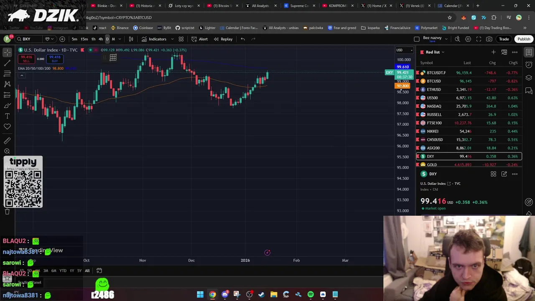Choose the text annotation tool
This screenshot has width=535, height=301.
(7, 116)
